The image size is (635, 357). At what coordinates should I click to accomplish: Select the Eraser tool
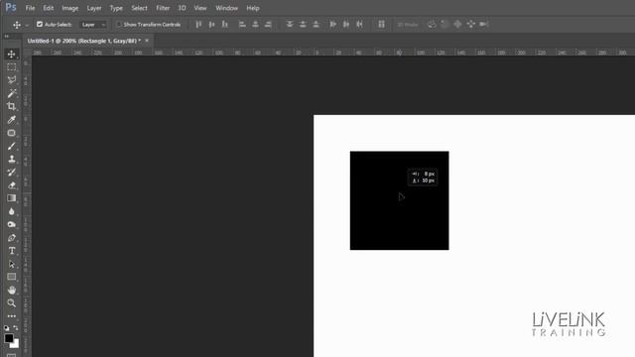pyautogui.click(x=11, y=185)
